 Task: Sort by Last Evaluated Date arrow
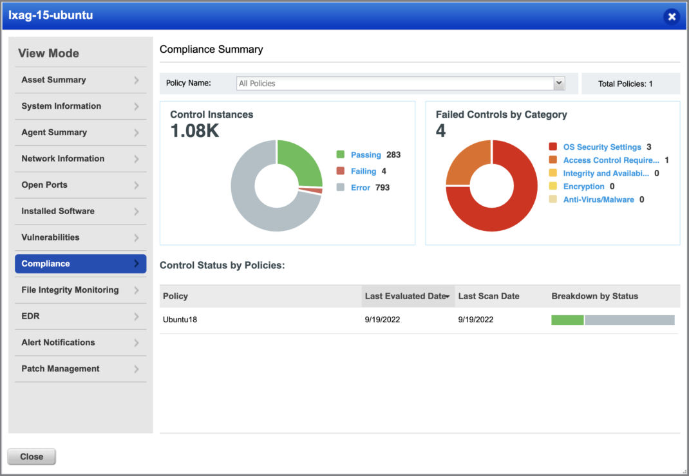(x=446, y=296)
